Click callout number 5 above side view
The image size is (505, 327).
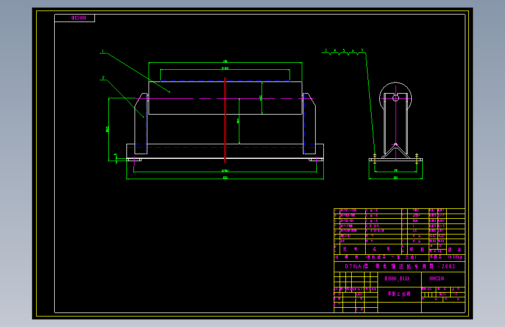point(344,51)
